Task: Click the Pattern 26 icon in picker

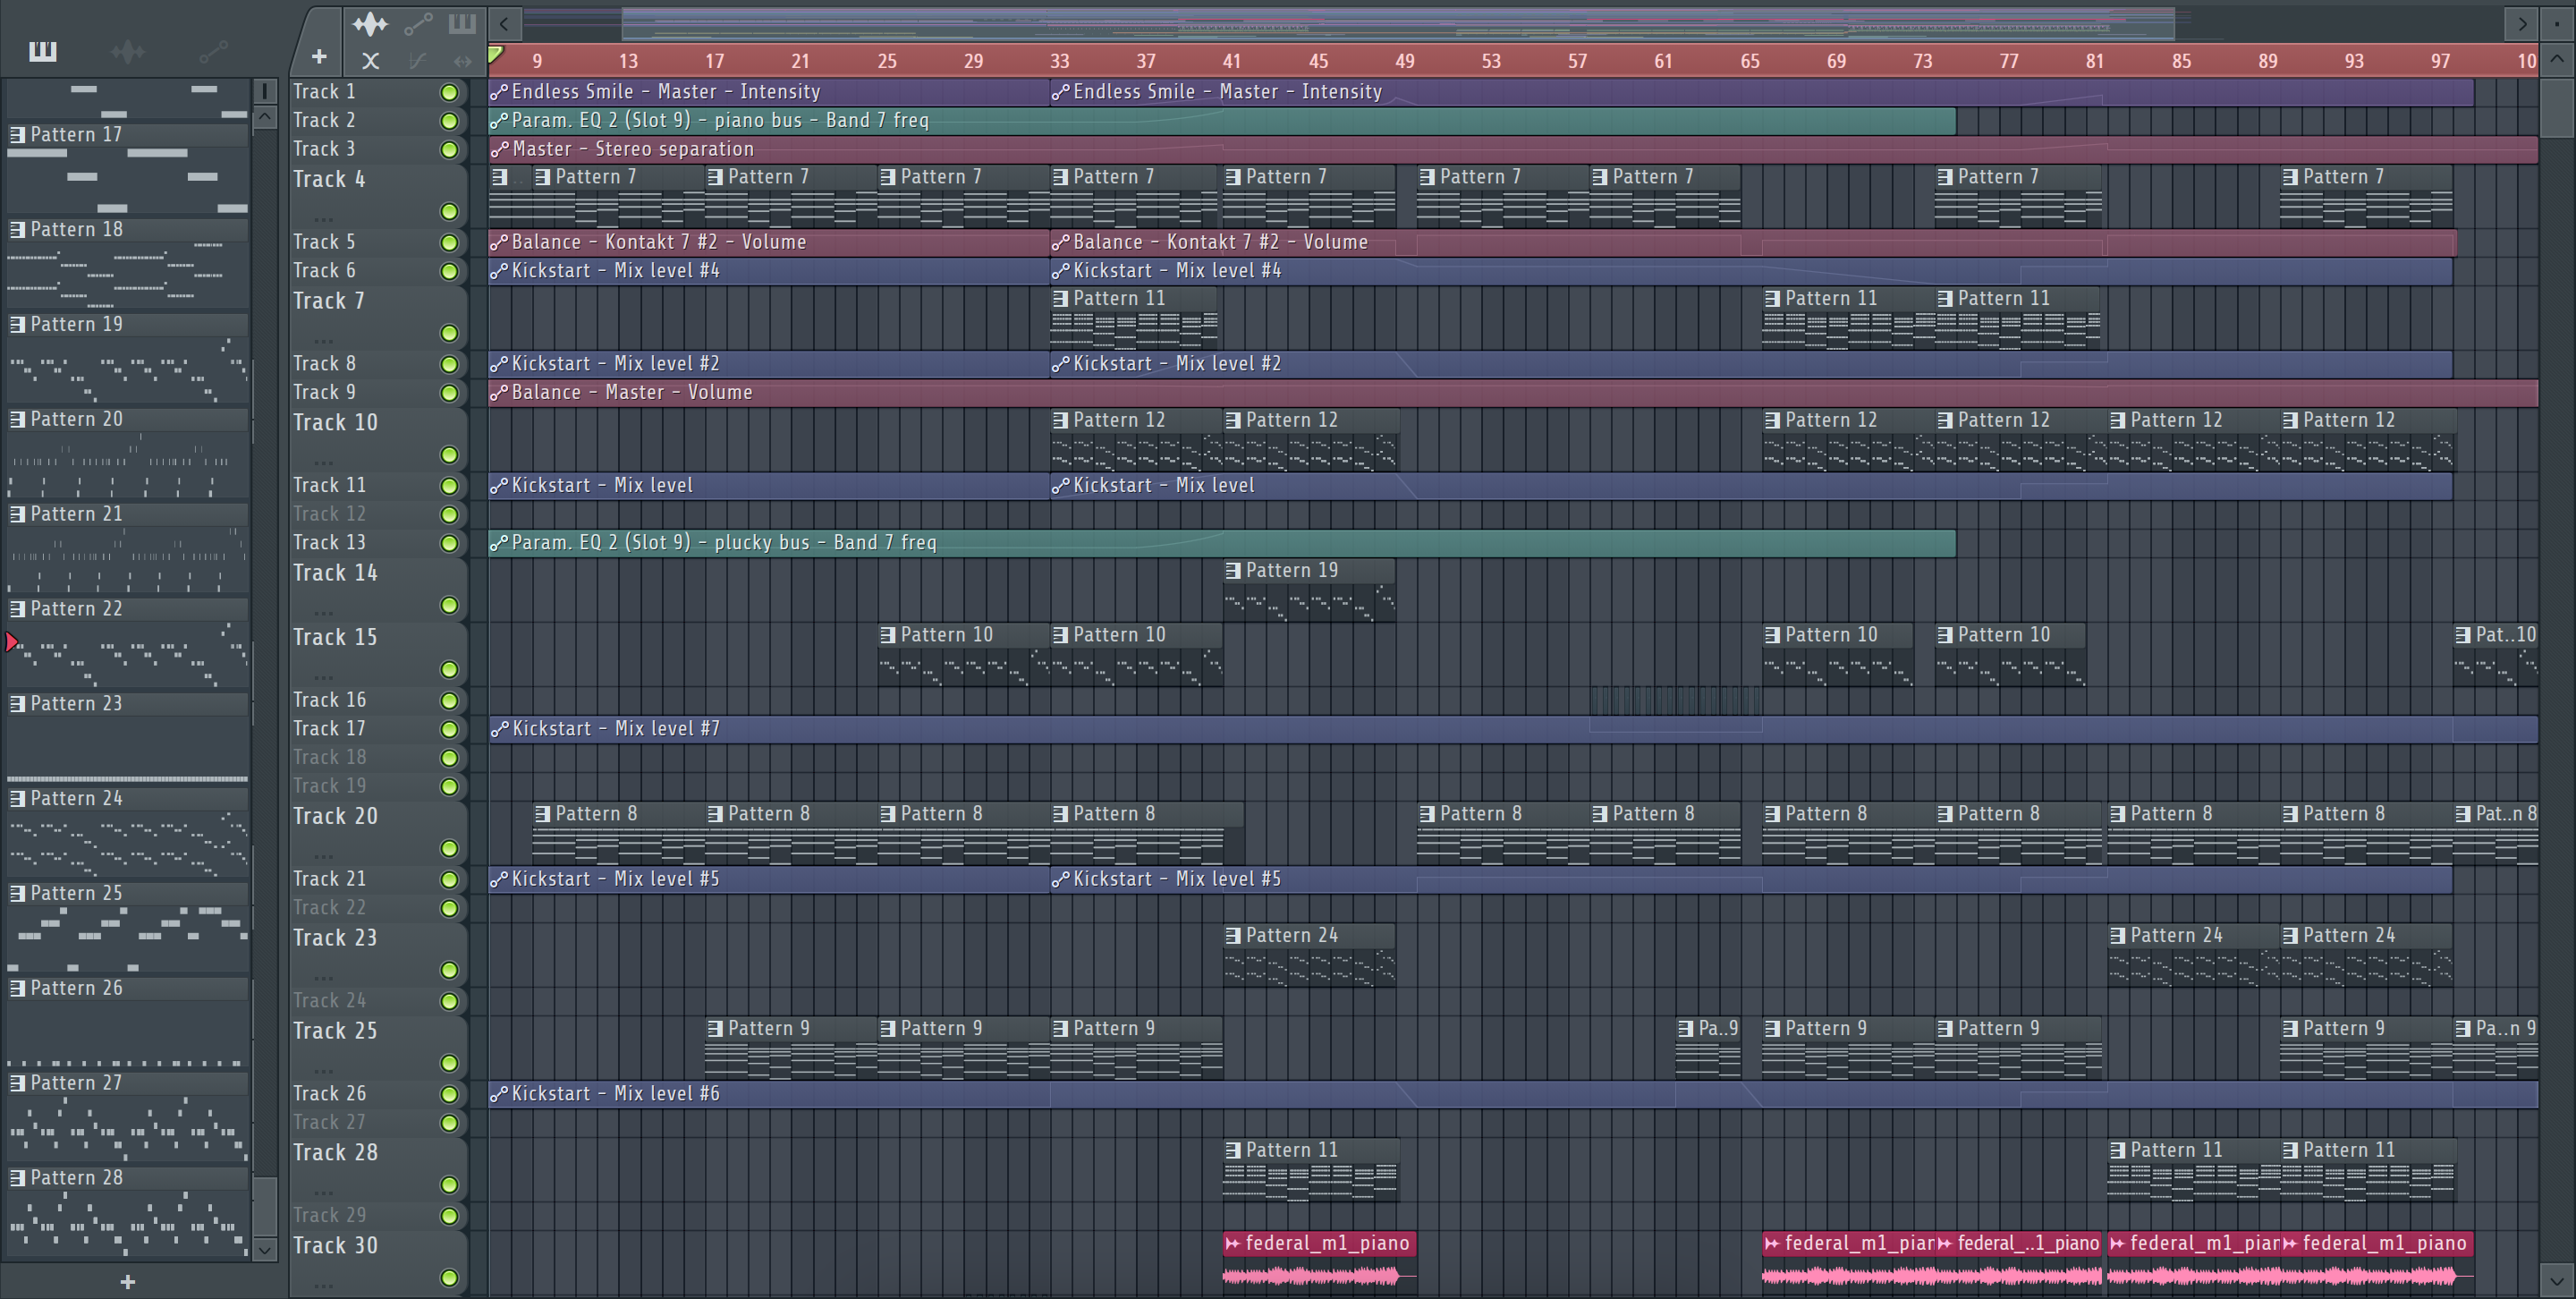Action: pos(17,989)
